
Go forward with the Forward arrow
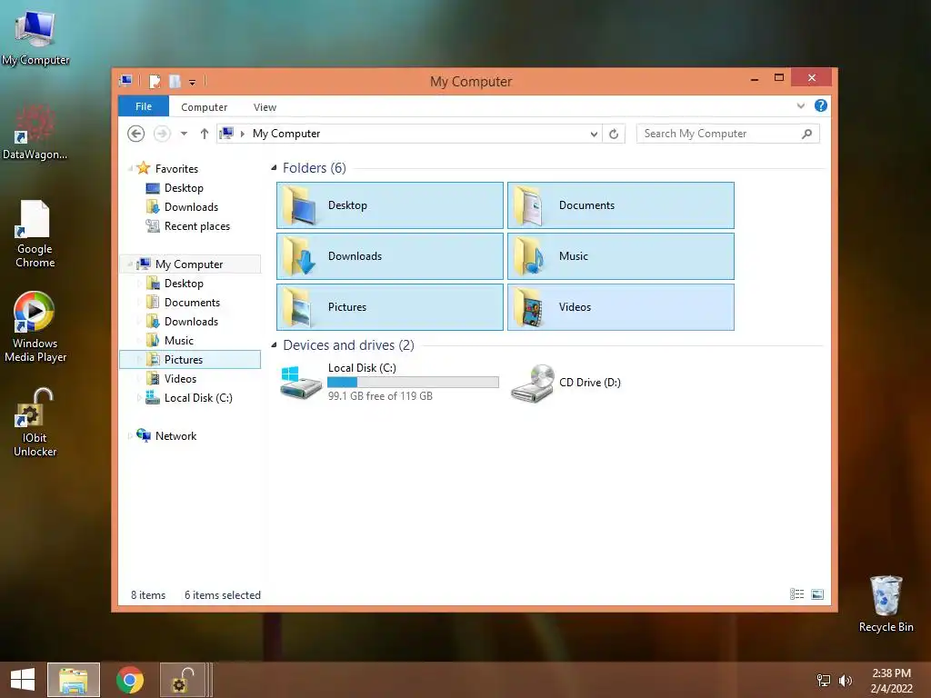click(x=162, y=134)
